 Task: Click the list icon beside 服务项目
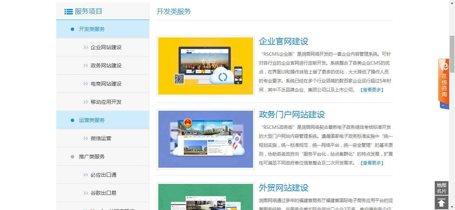click(68, 12)
